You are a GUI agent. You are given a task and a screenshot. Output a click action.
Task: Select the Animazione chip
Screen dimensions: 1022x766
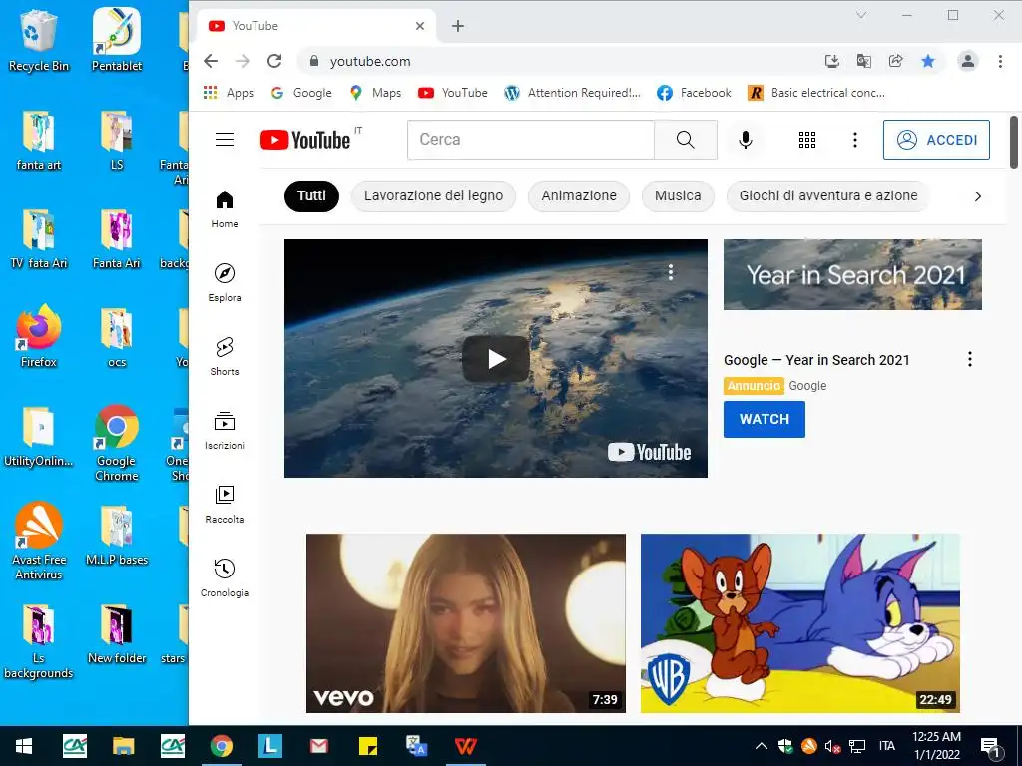[x=579, y=196]
